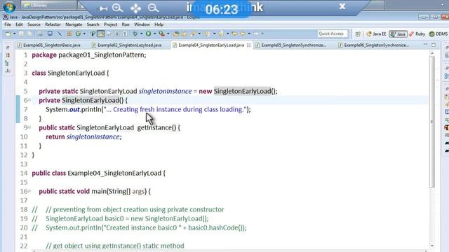Switch to the Java perspective

coord(398,34)
